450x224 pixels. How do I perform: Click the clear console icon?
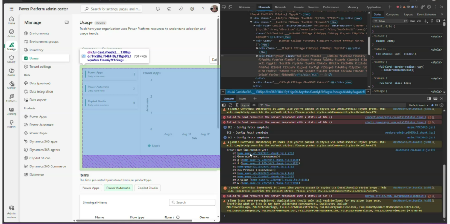click(x=230, y=105)
